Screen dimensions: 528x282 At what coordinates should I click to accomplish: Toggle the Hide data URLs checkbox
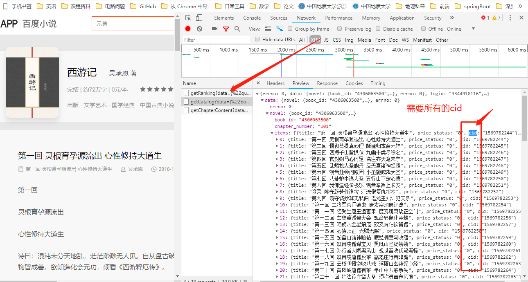point(257,40)
